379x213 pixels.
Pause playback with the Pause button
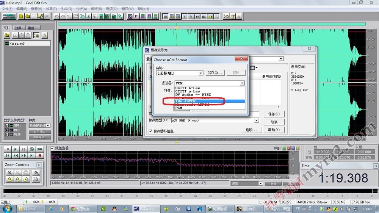(x=23, y=149)
